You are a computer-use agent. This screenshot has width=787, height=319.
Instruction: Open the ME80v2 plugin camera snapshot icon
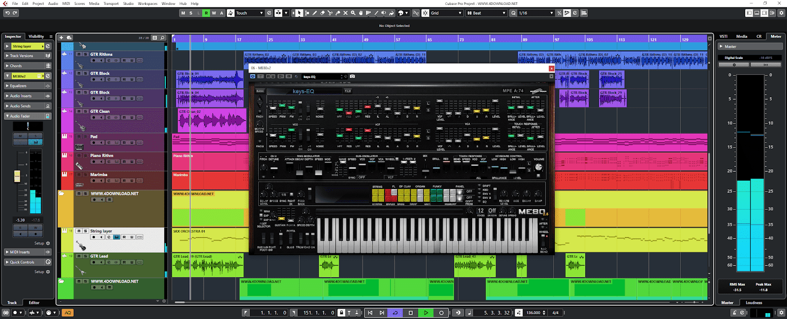(352, 77)
